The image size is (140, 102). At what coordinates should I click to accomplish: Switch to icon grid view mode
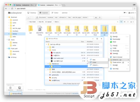pyautogui.click(x=121, y=22)
